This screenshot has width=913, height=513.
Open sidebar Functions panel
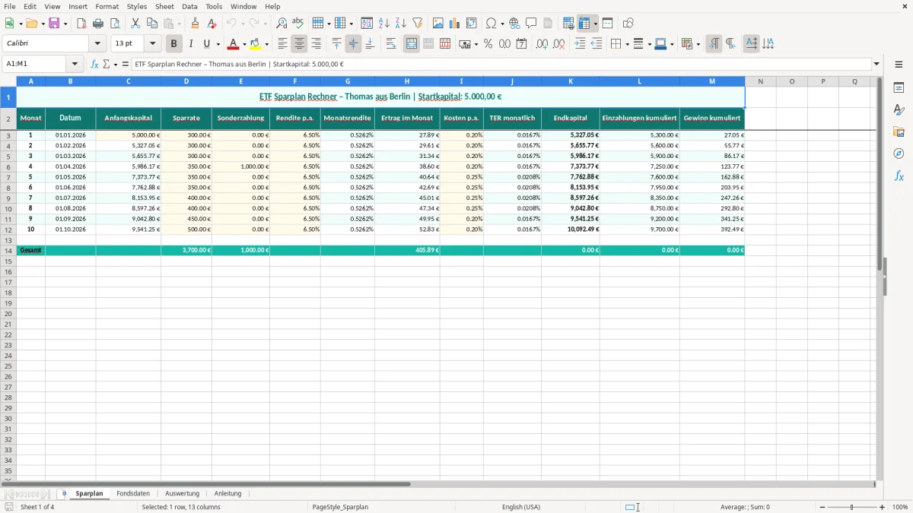(x=899, y=176)
